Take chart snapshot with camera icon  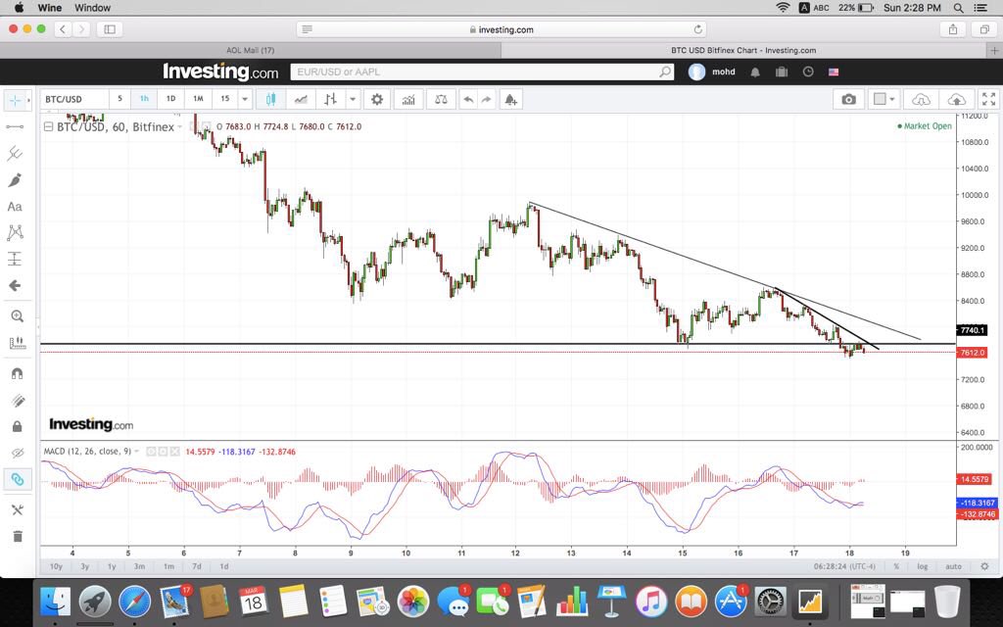849,99
